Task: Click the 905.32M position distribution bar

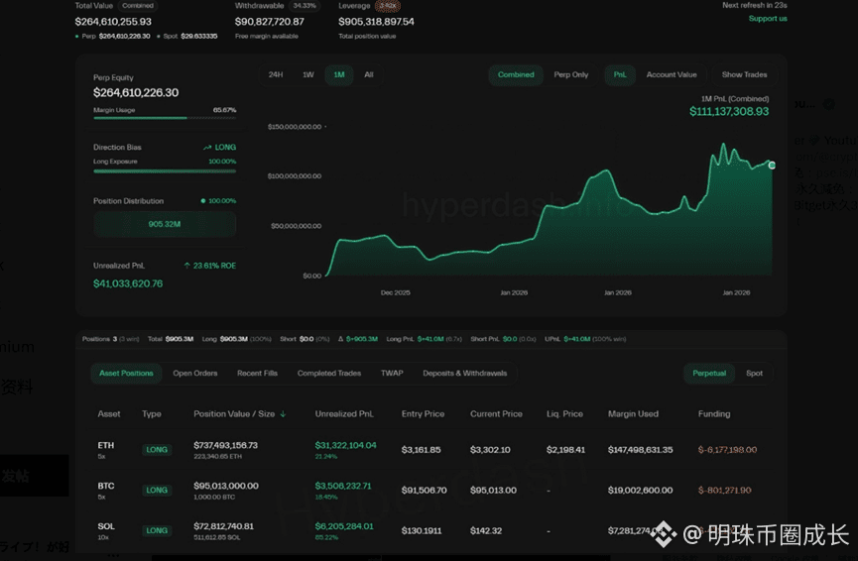Action: coord(165,224)
